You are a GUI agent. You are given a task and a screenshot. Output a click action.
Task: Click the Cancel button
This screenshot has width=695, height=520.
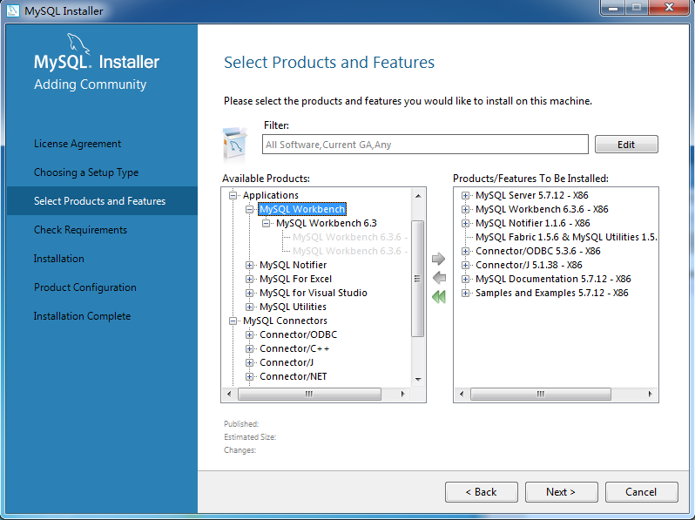(x=641, y=492)
